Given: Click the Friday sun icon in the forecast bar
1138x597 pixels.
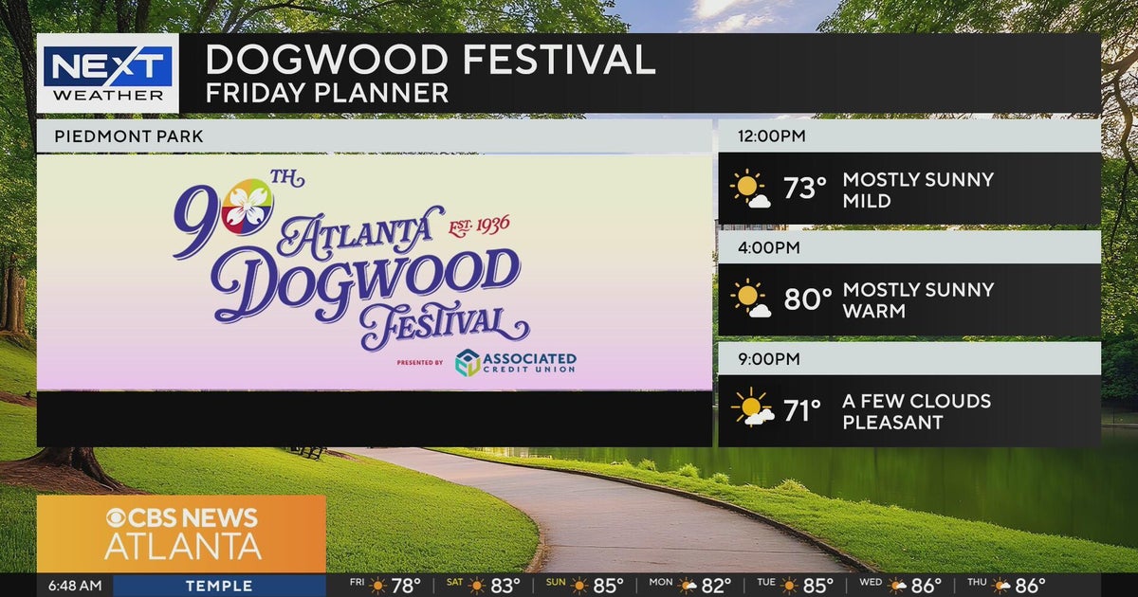Looking at the screenshot, I should pyautogui.click(x=378, y=586).
